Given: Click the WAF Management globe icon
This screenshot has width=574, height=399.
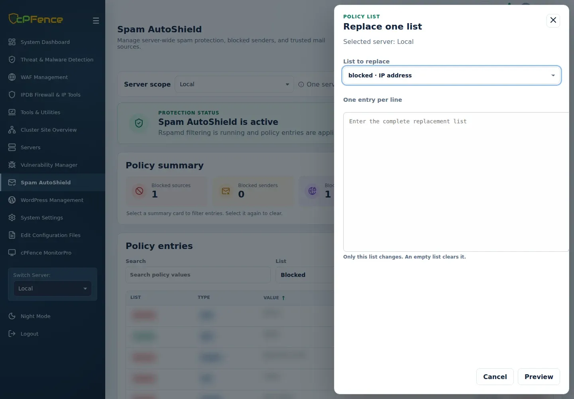Looking at the screenshot, I should [x=12, y=77].
